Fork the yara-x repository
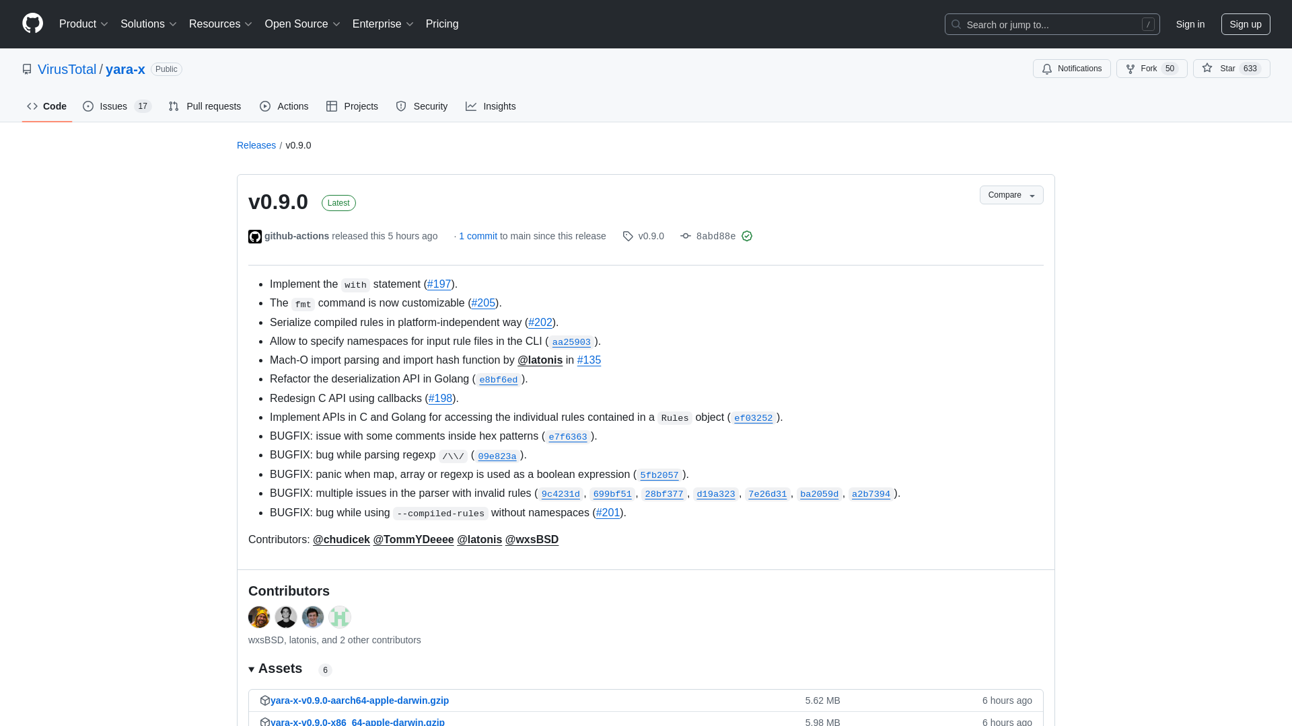 pos(1151,69)
